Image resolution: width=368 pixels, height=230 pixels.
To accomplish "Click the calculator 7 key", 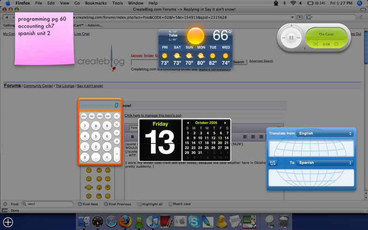I will (85, 126).
